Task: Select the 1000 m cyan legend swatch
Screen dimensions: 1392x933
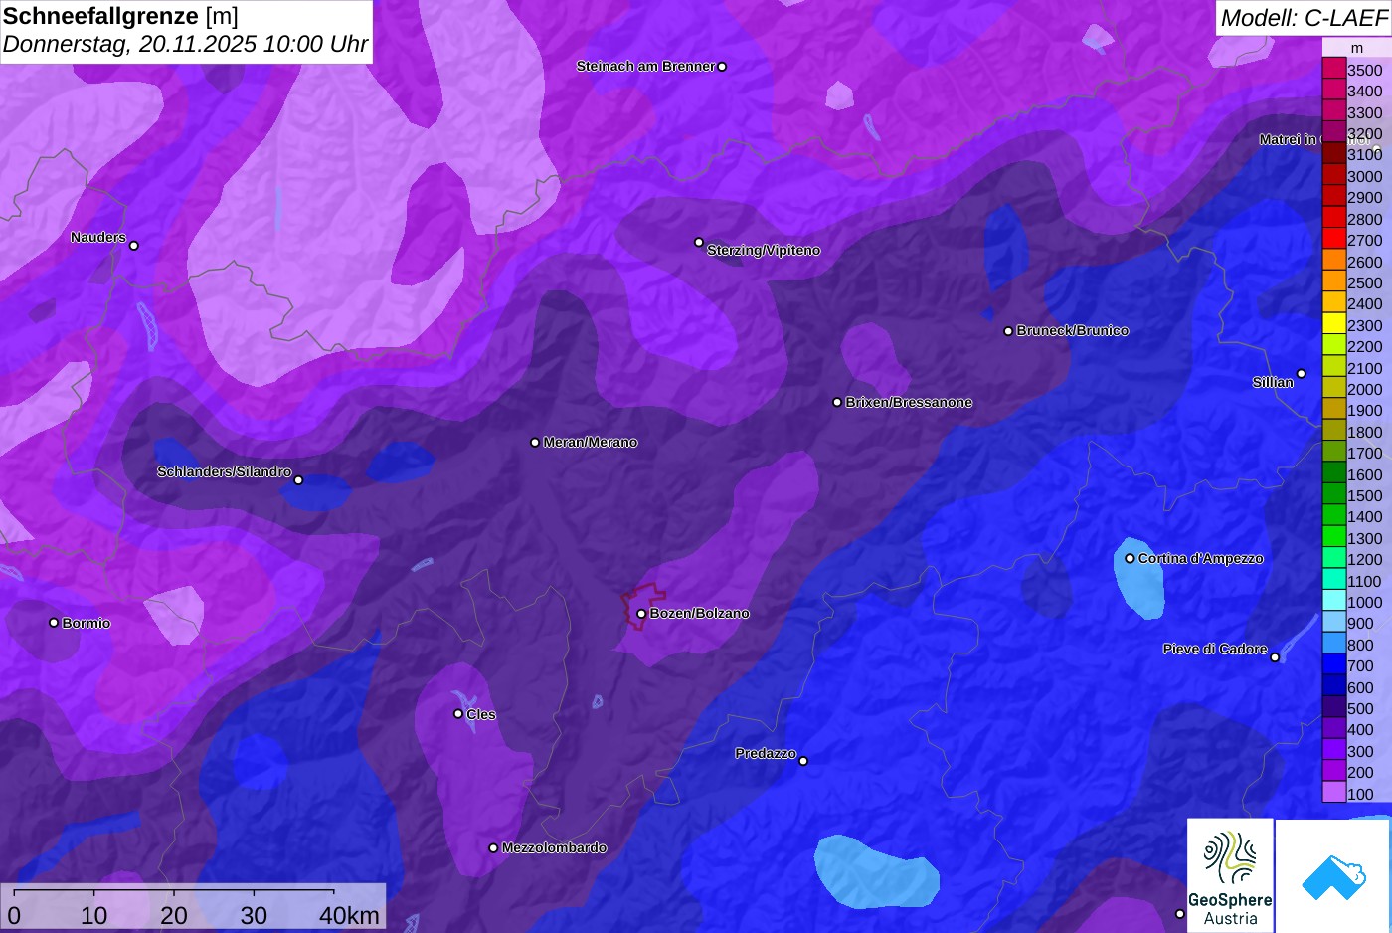Action: pos(1334,601)
